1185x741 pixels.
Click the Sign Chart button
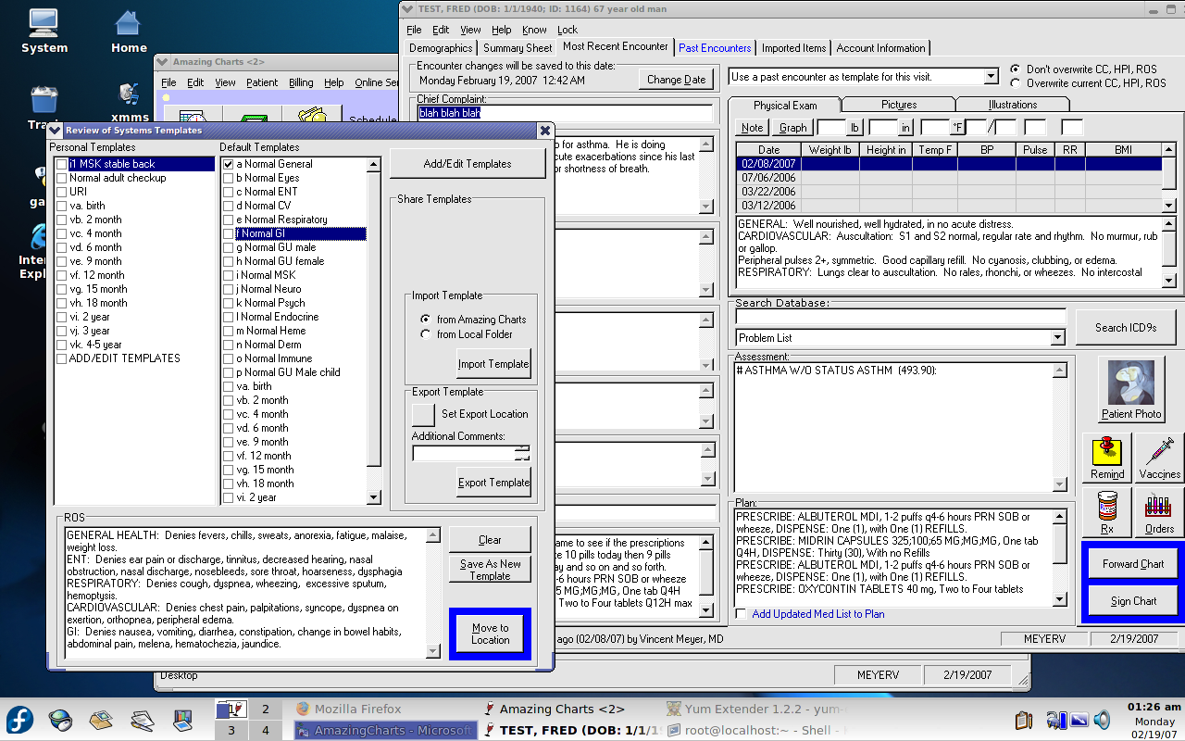[1132, 600]
